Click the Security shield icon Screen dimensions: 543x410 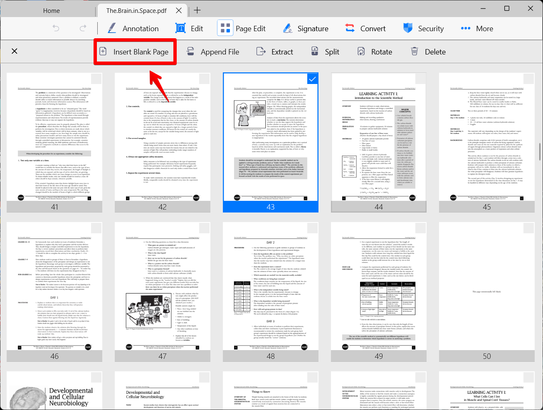pyautogui.click(x=407, y=28)
